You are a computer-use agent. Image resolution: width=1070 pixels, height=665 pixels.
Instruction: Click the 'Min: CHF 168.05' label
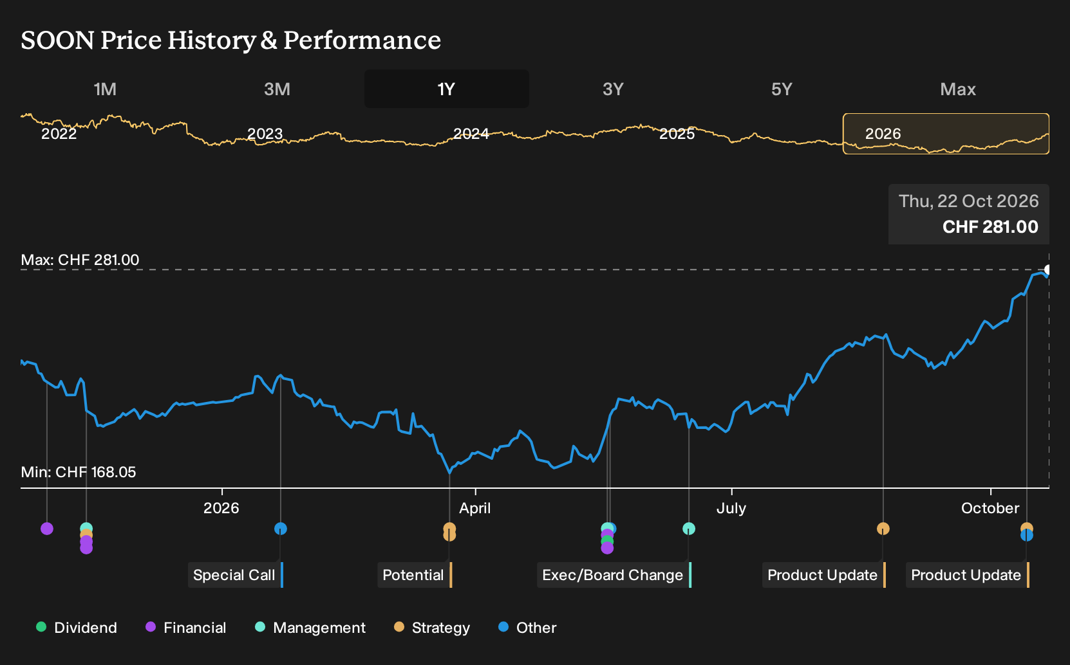point(79,472)
